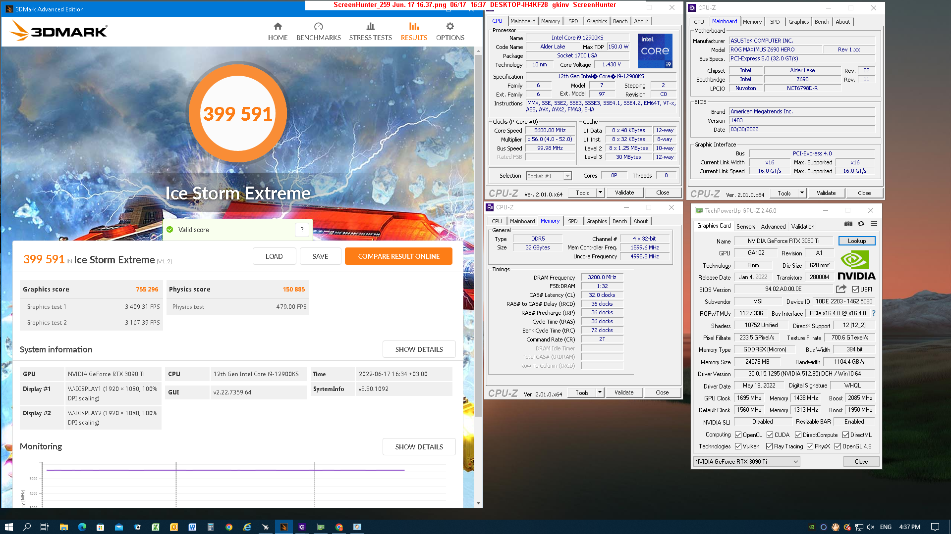
Task: Show details for Monitoring
Action: tap(419, 447)
